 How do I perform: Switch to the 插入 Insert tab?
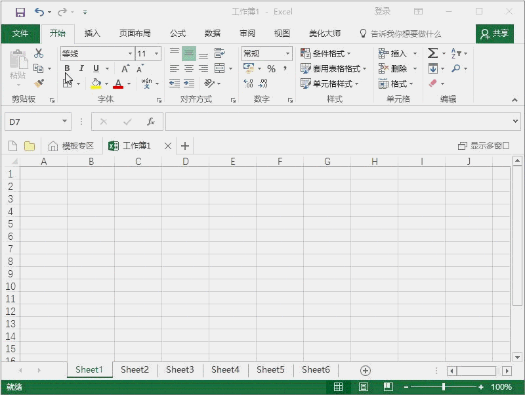pyautogui.click(x=92, y=34)
